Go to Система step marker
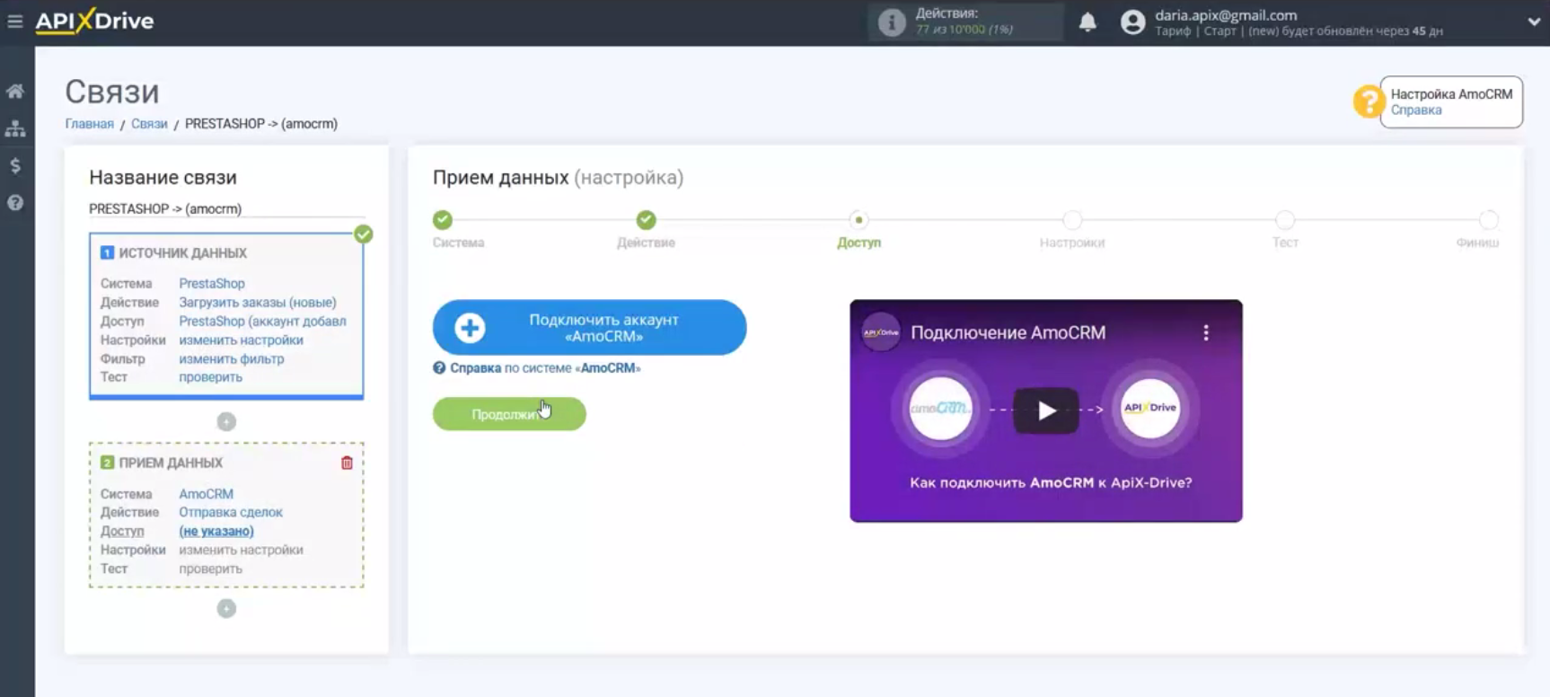The width and height of the screenshot is (1550, 697). [443, 219]
